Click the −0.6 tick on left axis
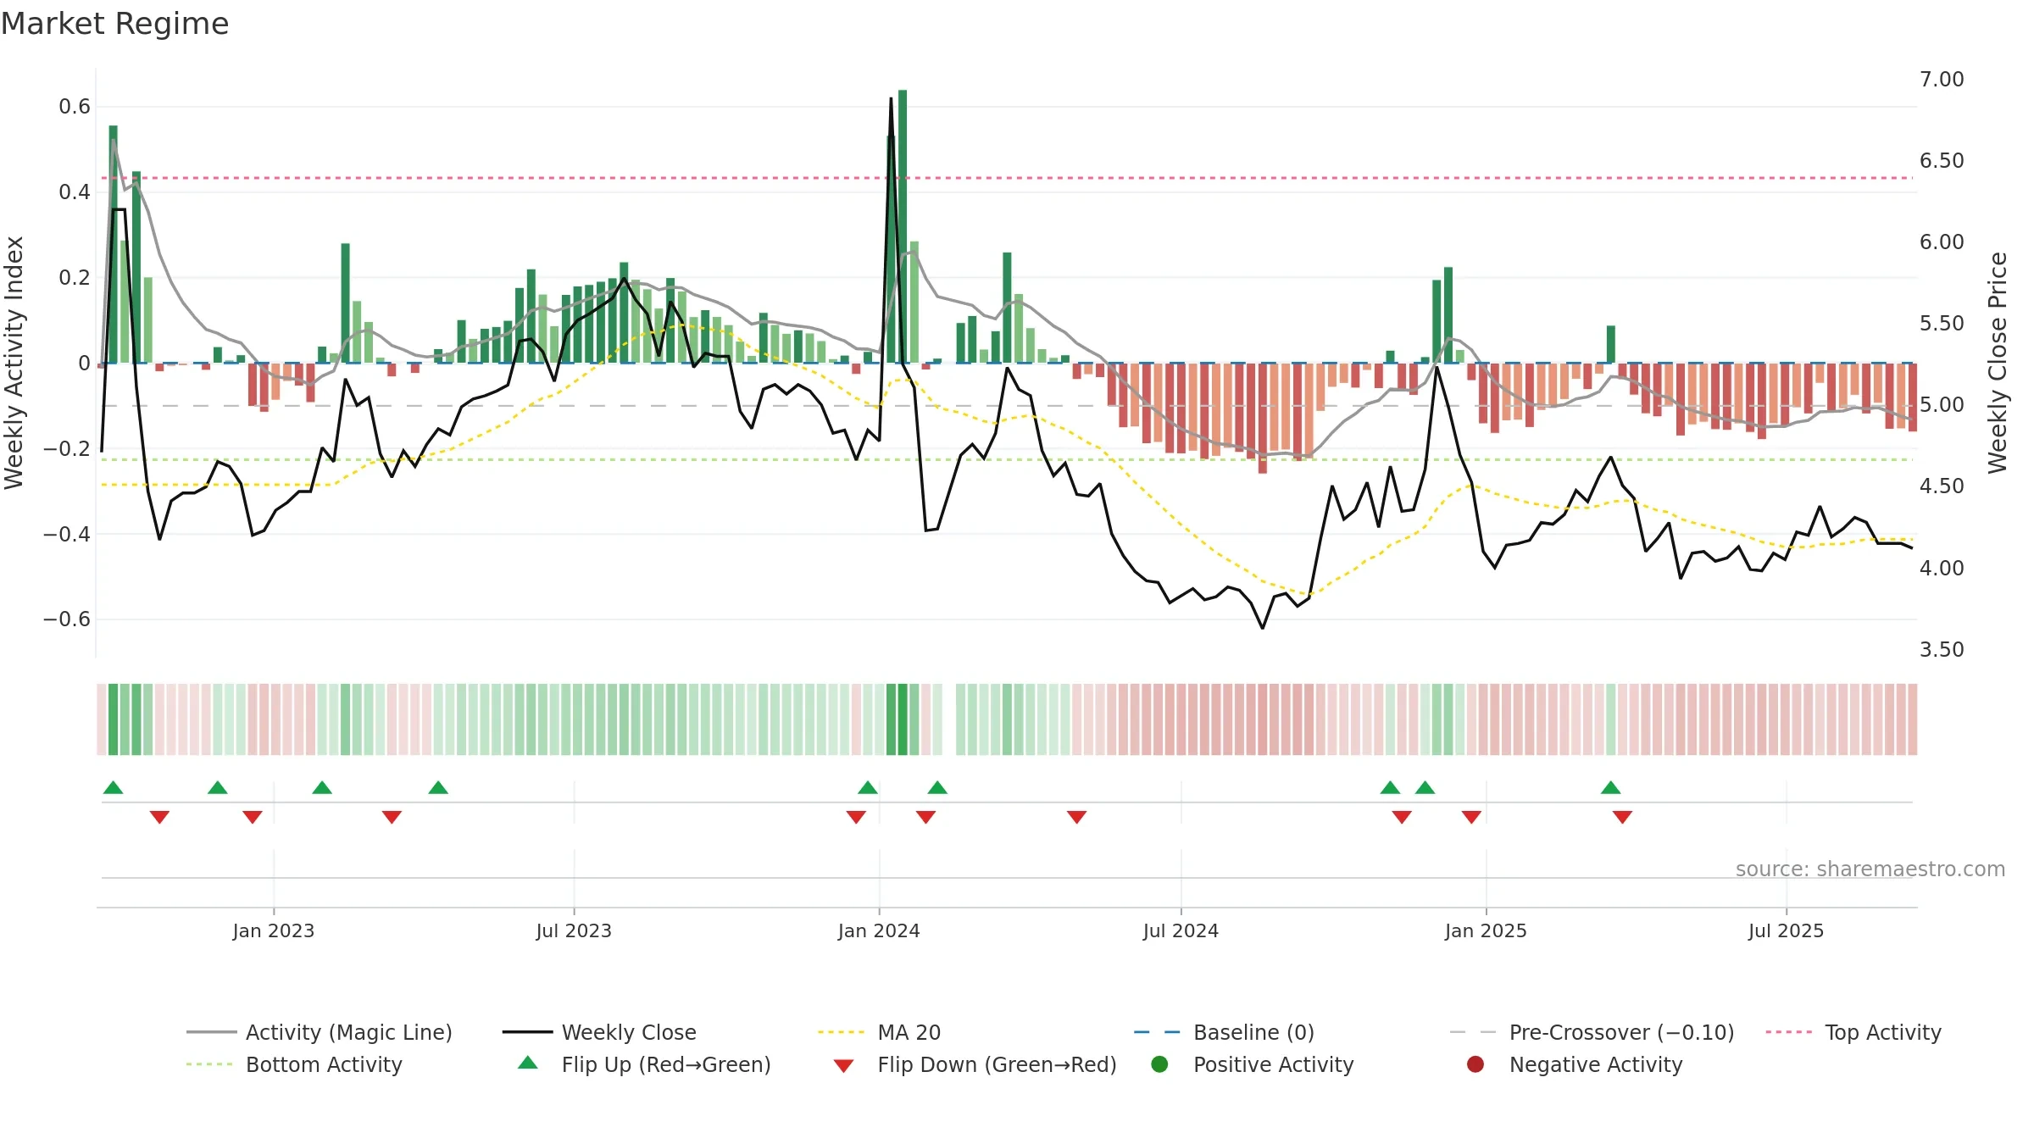Screen dimensions: 2034x1144 pyautogui.click(x=67, y=619)
